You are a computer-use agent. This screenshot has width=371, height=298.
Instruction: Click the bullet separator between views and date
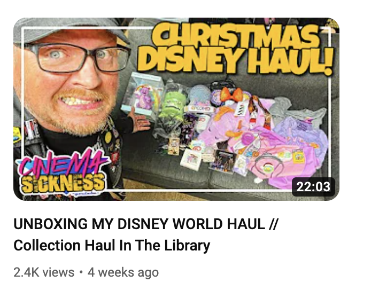coord(81,272)
